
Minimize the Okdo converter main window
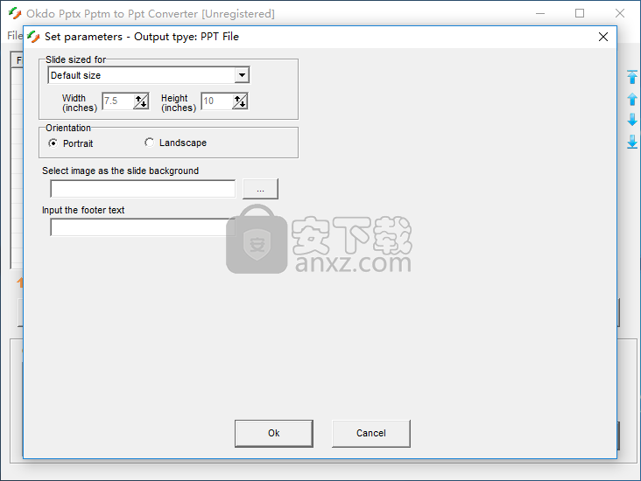pyautogui.click(x=540, y=13)
